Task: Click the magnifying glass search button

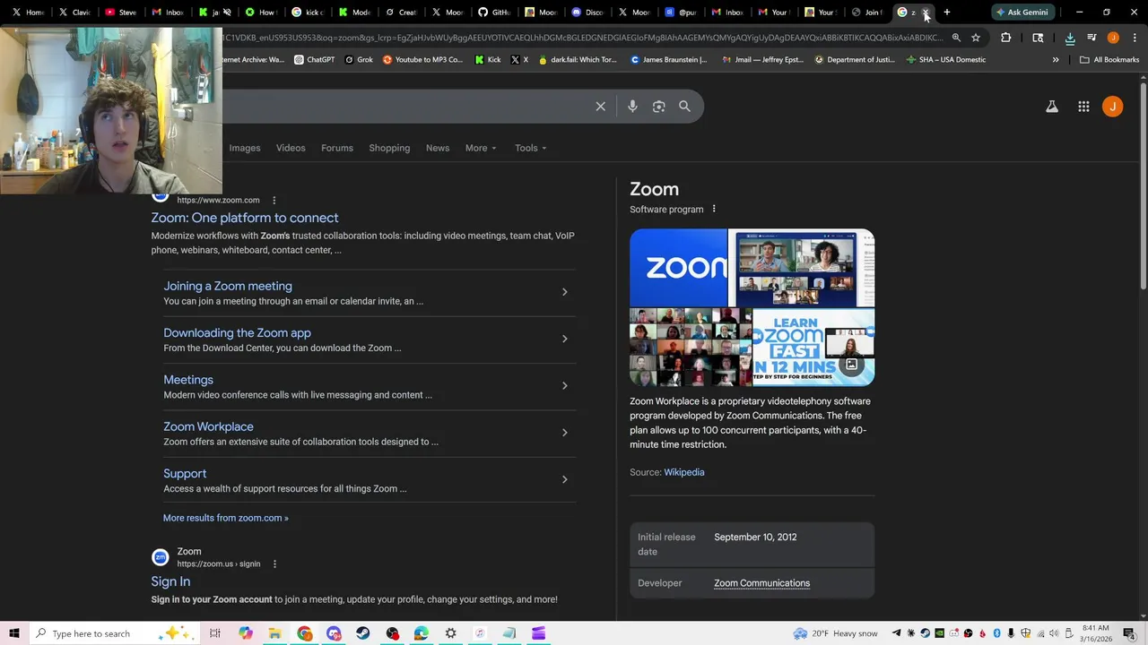Action: 684,107
